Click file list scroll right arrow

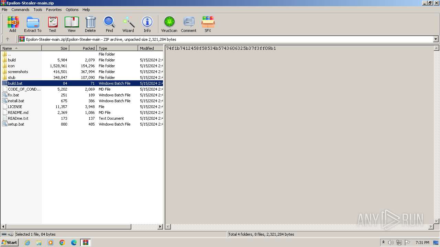[160, 227]
